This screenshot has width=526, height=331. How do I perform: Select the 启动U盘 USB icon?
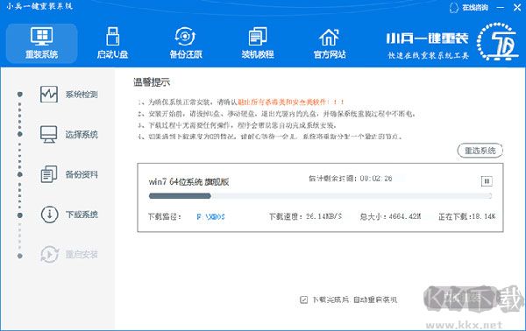[x=113, y=36]
